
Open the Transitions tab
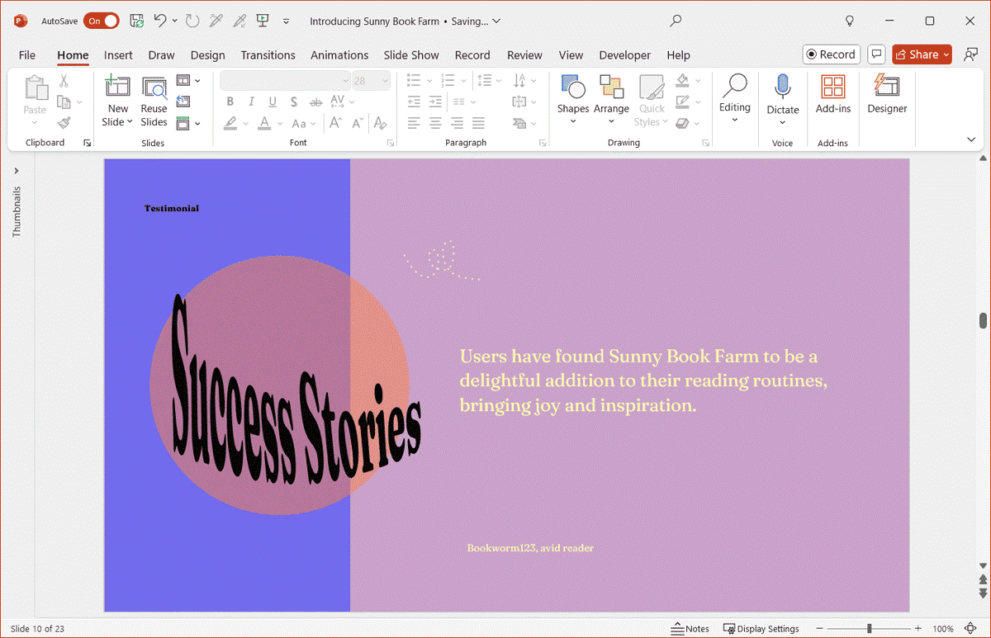[268, 55]
